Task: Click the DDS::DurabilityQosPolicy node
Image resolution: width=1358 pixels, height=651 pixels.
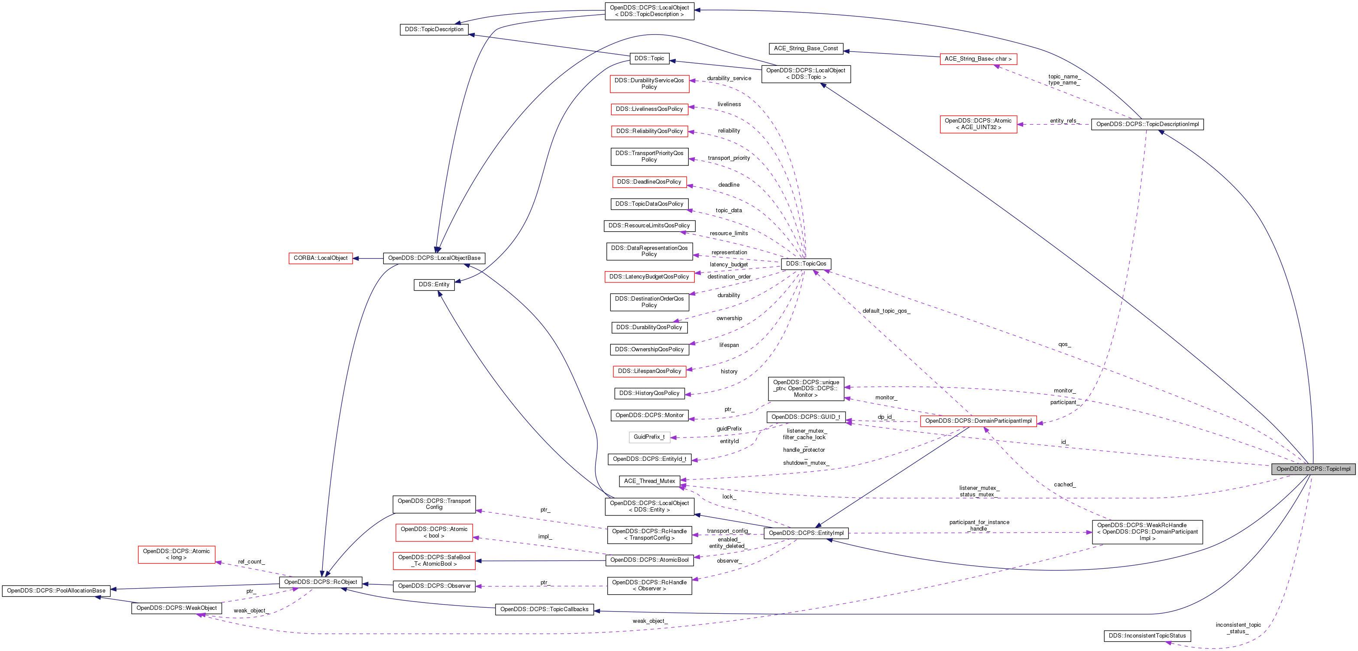Action: click(x=649, y=327)
